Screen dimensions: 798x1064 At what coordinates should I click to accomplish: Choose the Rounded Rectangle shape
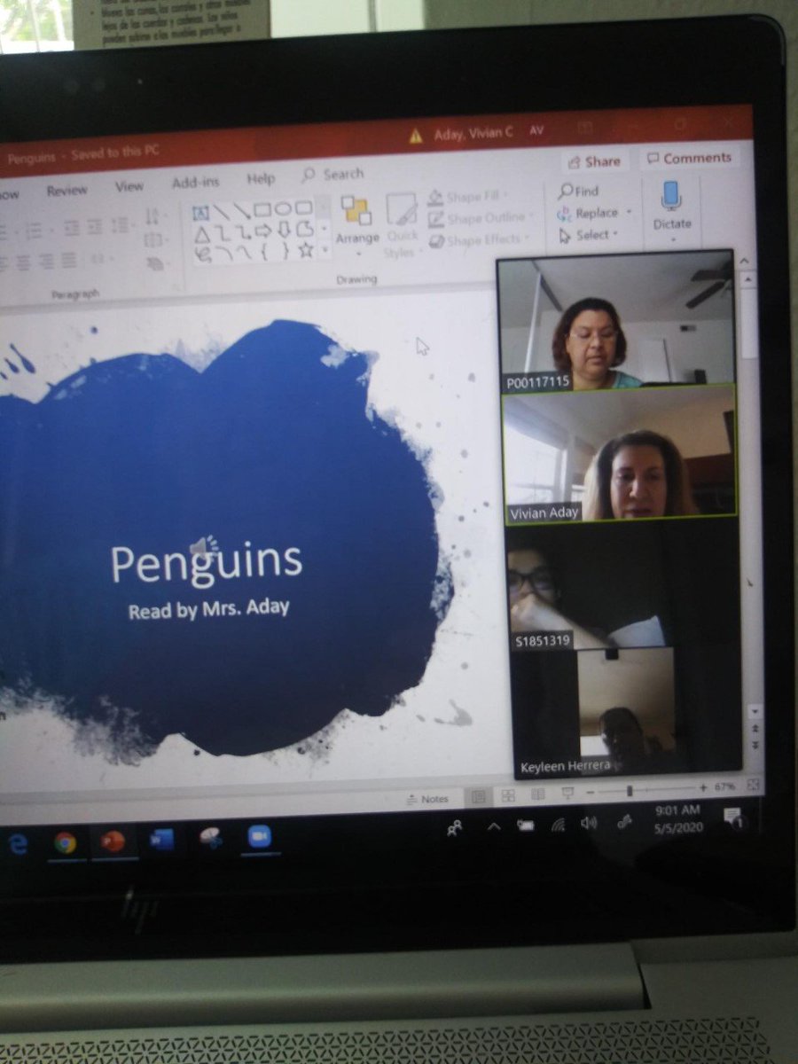point(303,208)
